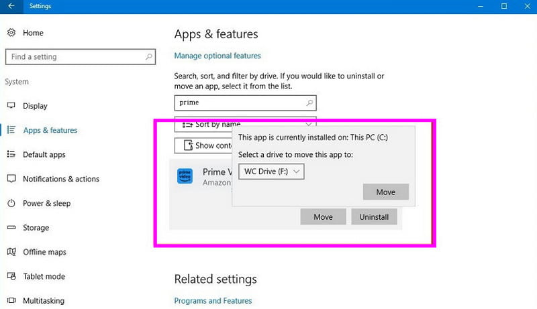Click the back arrow in title bar
Viewport: 537px width, 309px height.
[x=11, y=6]
